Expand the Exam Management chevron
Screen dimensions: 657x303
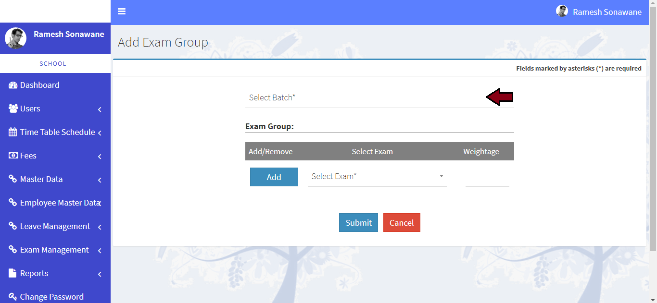(x=100, y=251)
